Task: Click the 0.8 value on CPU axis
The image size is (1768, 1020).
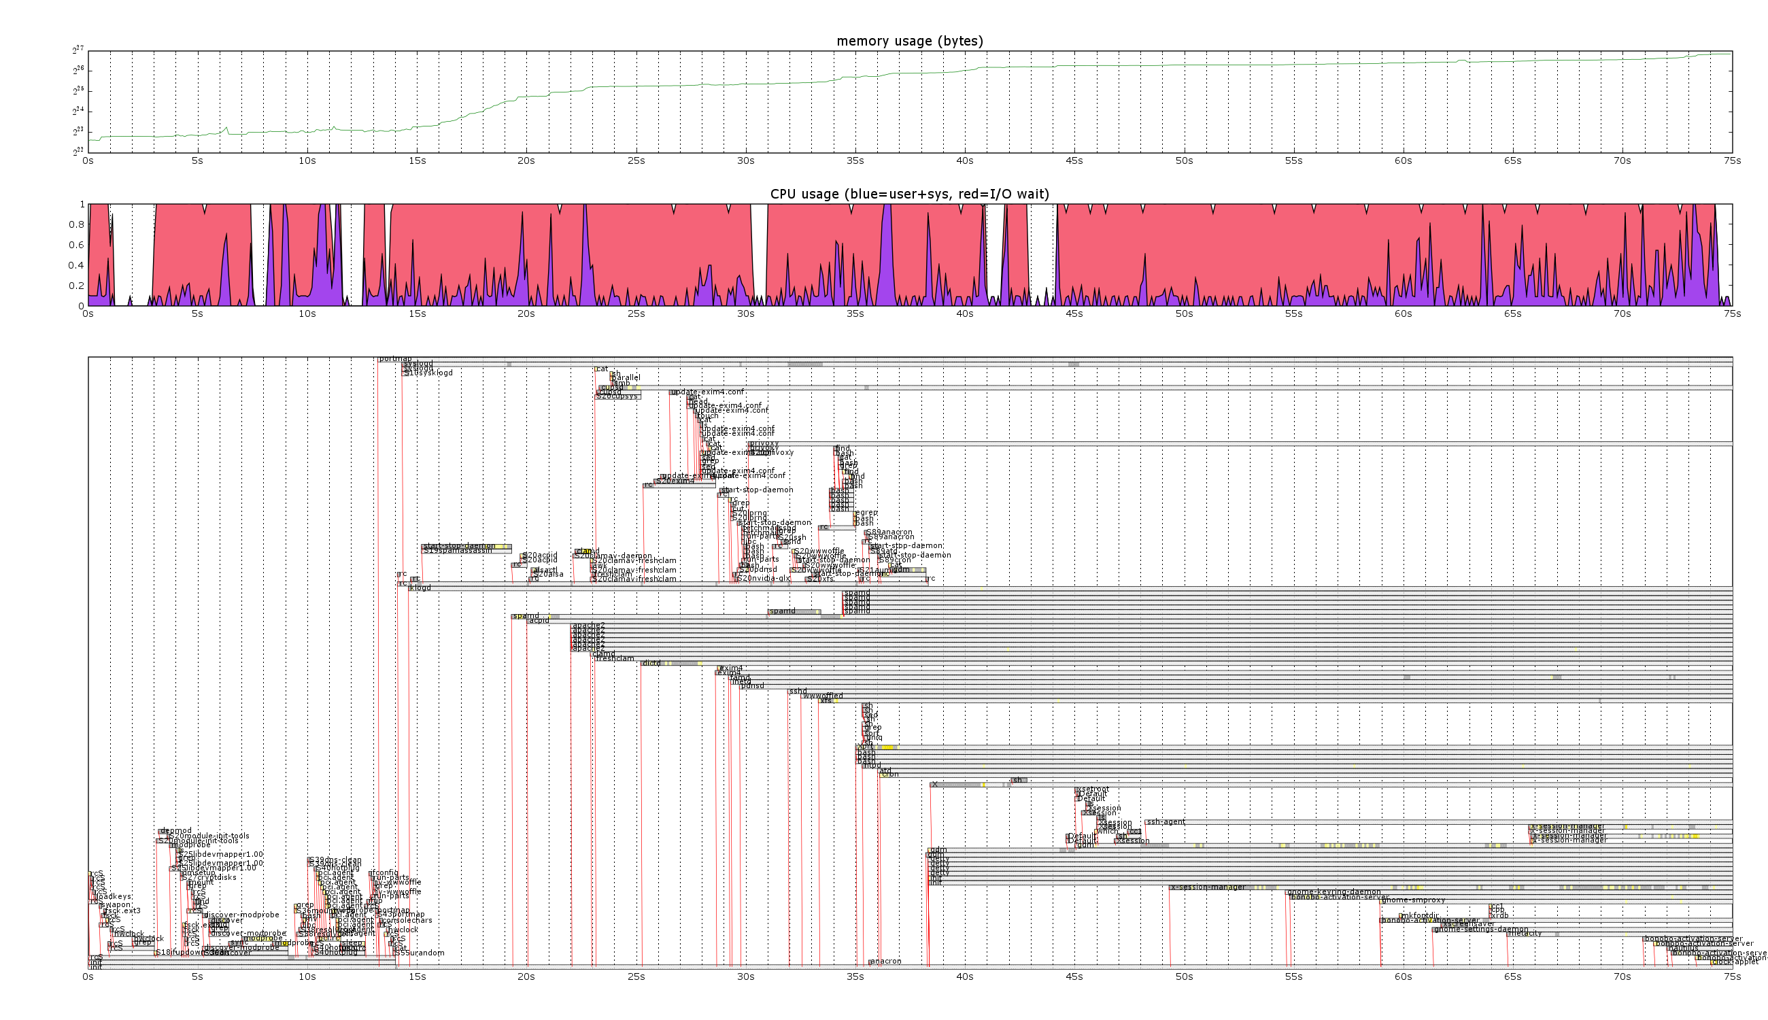Action: pyautogui.click(x=76, y=225)
